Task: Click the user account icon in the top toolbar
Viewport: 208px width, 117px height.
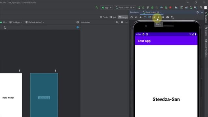Action: tap(205, 7)
